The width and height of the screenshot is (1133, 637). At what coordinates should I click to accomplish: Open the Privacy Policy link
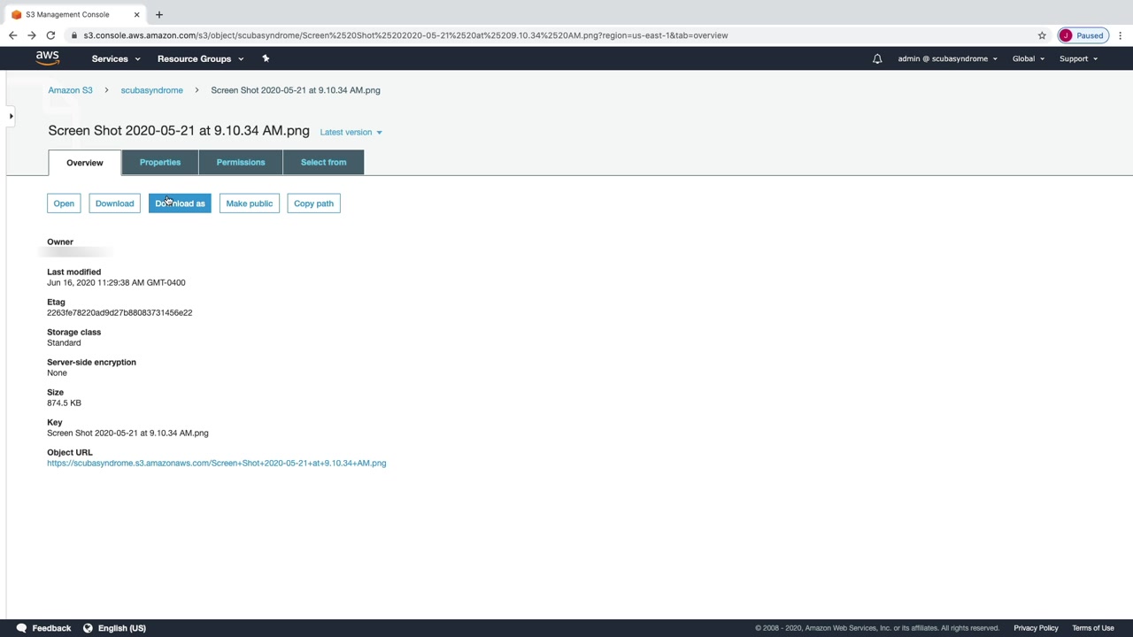1036,628
